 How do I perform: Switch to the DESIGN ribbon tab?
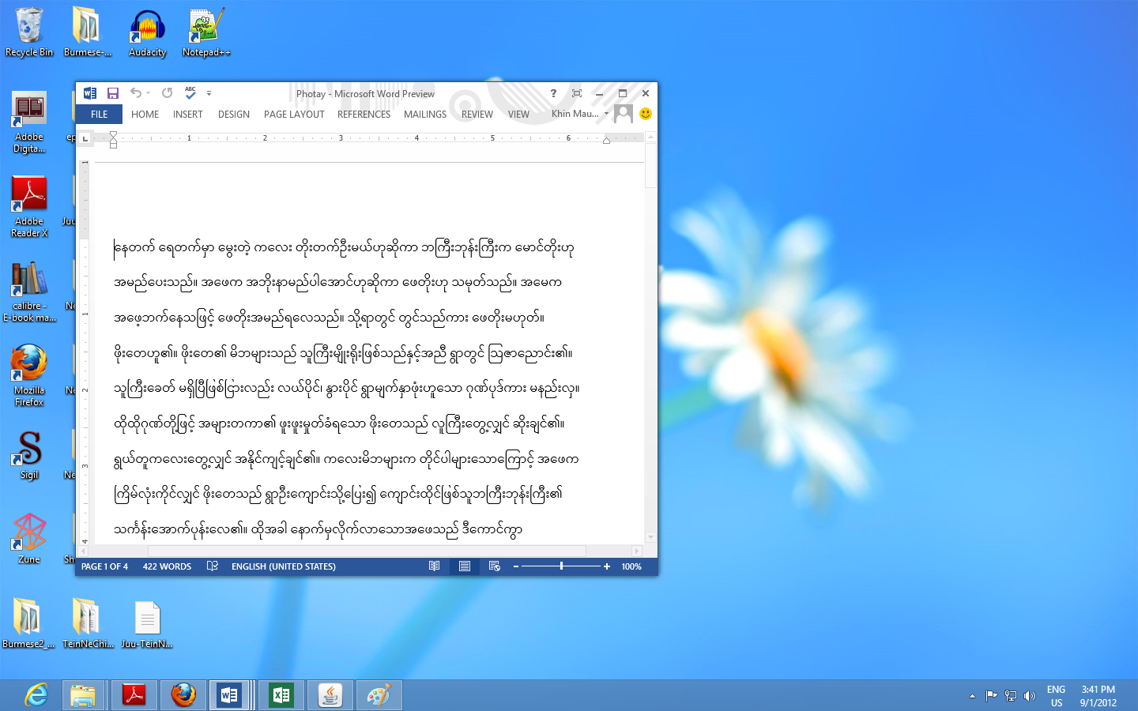coord(234,115)
